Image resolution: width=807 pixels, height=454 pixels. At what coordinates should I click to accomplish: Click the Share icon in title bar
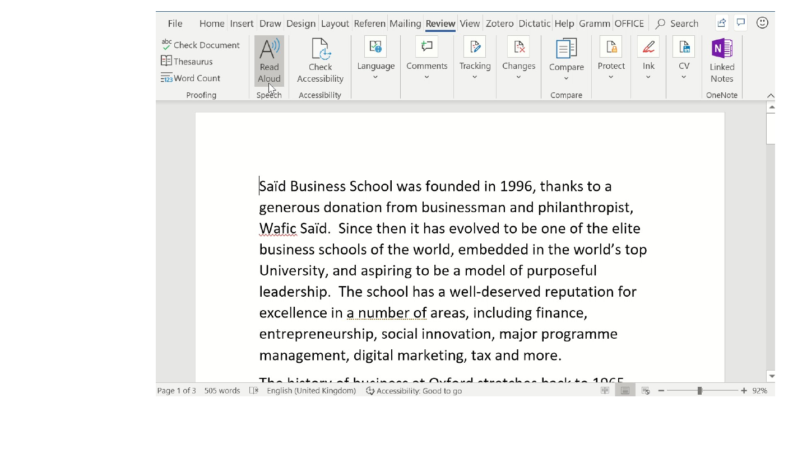click(722, 23)
